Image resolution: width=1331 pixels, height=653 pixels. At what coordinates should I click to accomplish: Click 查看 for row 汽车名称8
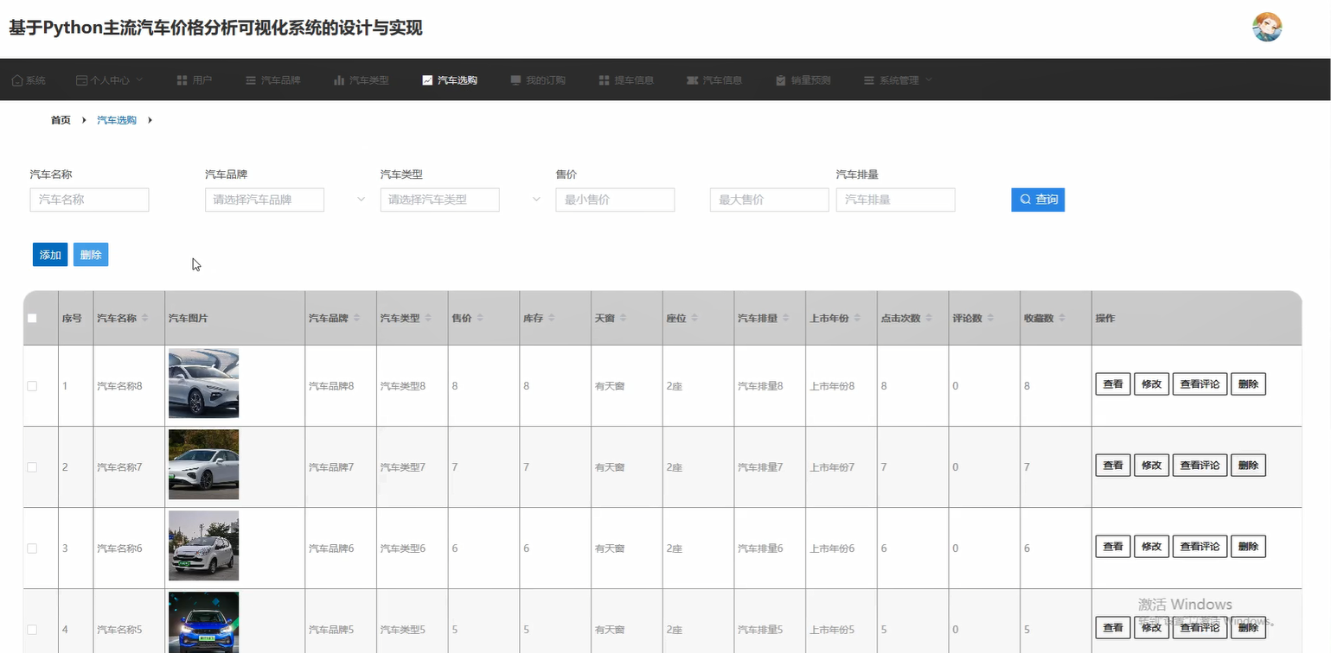pyautogui.click(x=1113, y=384)
